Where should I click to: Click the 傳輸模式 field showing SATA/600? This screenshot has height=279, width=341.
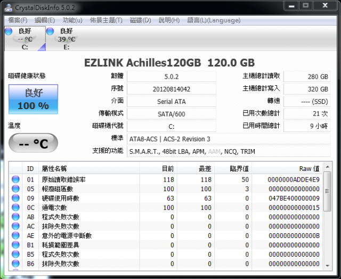[x=172, y=114]
